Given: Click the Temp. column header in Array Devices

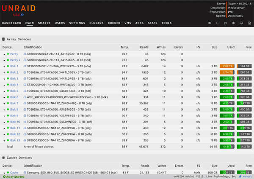Looking at the screenshot, I should [124, 47].
